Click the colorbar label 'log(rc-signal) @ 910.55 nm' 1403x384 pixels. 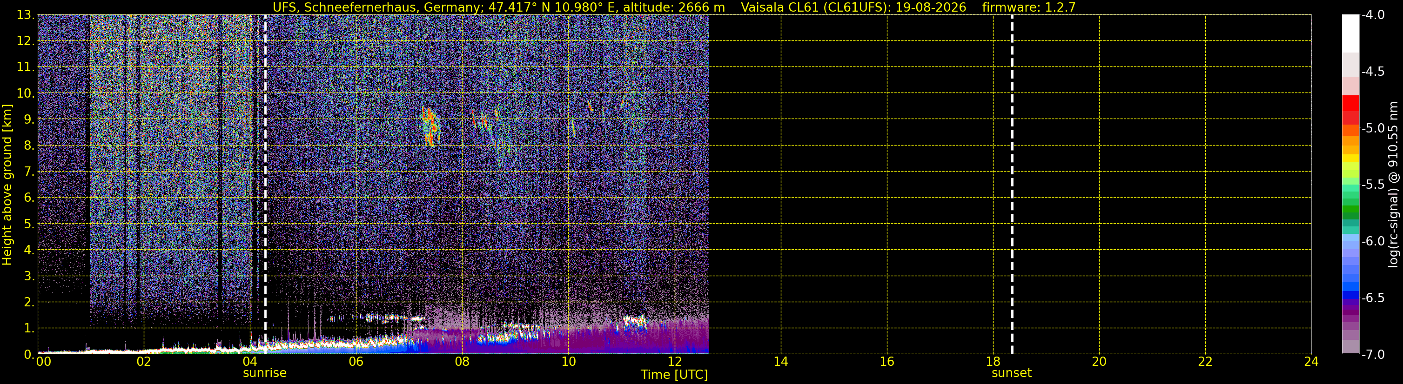coord(1393,185)
